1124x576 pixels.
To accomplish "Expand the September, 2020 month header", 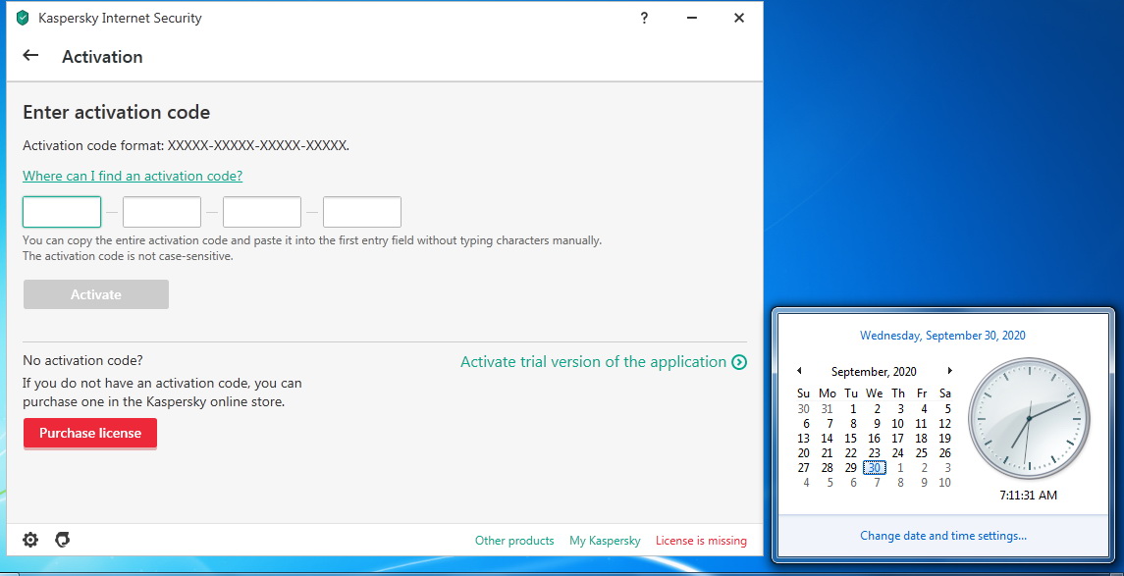I will (x=874, y=372).
